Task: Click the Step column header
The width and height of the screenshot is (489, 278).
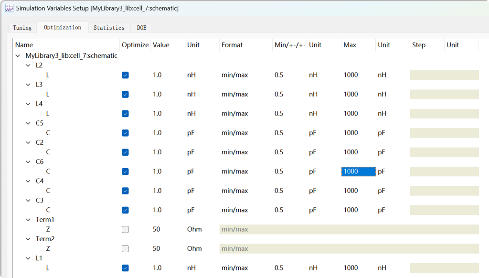Action: tap(427, 45)
